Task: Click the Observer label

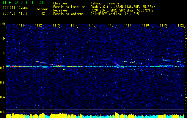Action: tap(60, 3)
